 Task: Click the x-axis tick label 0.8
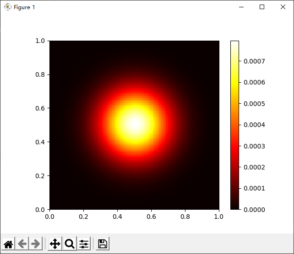click(x=185, y=217)
